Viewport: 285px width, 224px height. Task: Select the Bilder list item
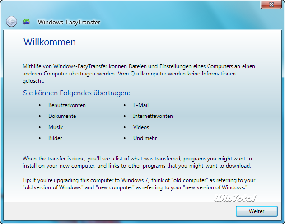point(55,138)
